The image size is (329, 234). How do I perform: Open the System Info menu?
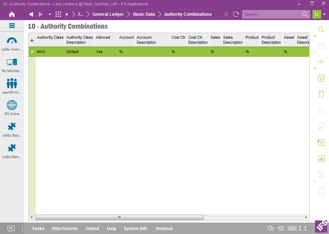click(x=136, y=228)
